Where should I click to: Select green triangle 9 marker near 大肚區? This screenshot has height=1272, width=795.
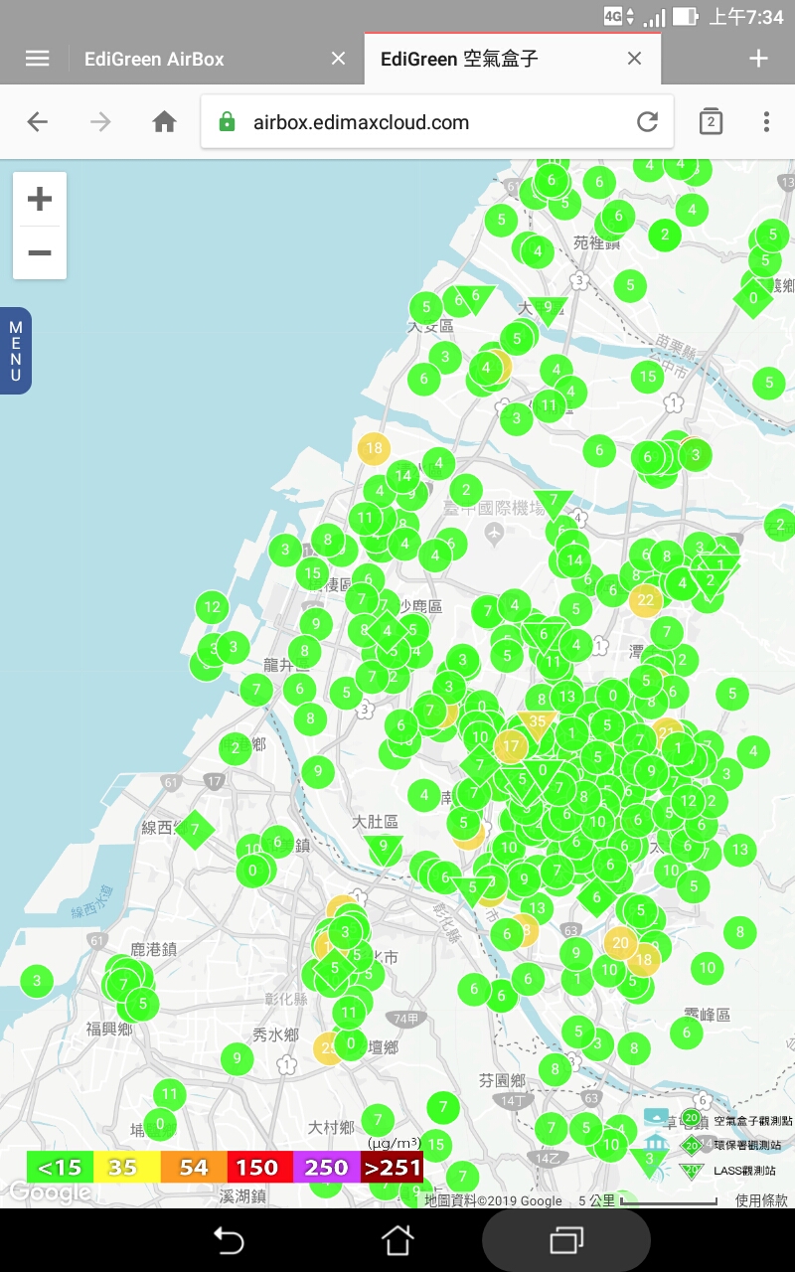point(384,850)
